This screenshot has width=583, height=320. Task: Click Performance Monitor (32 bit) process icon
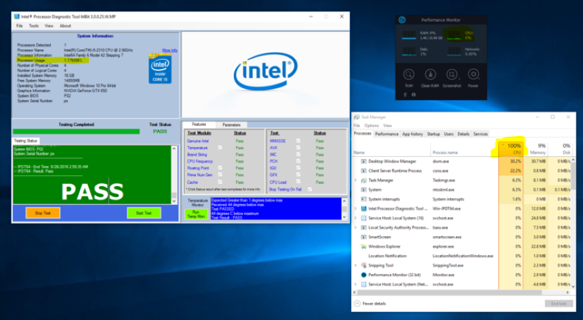tap(363, 275)
